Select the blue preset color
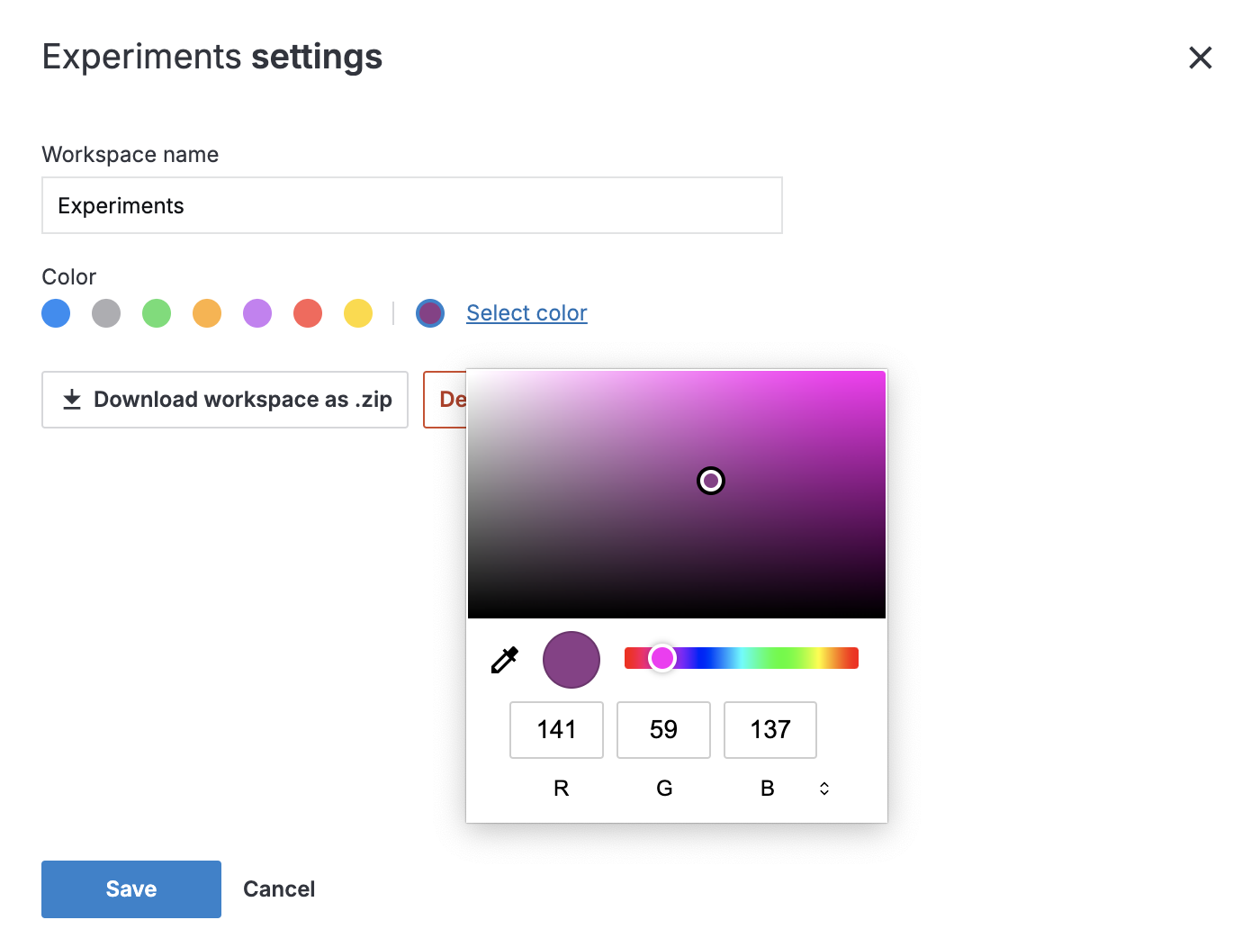This screenshot has width=1251, height=947. click(55, 312)
